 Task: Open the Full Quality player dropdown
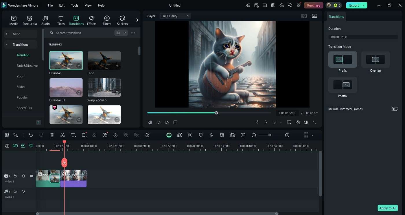tap(175, 16)
